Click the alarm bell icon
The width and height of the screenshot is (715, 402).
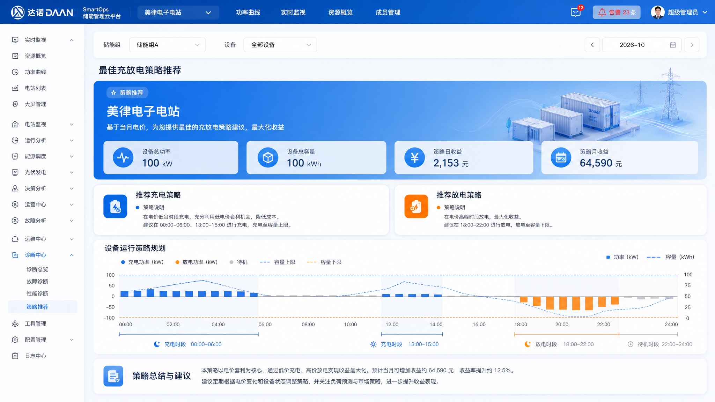tap(602, 12)
